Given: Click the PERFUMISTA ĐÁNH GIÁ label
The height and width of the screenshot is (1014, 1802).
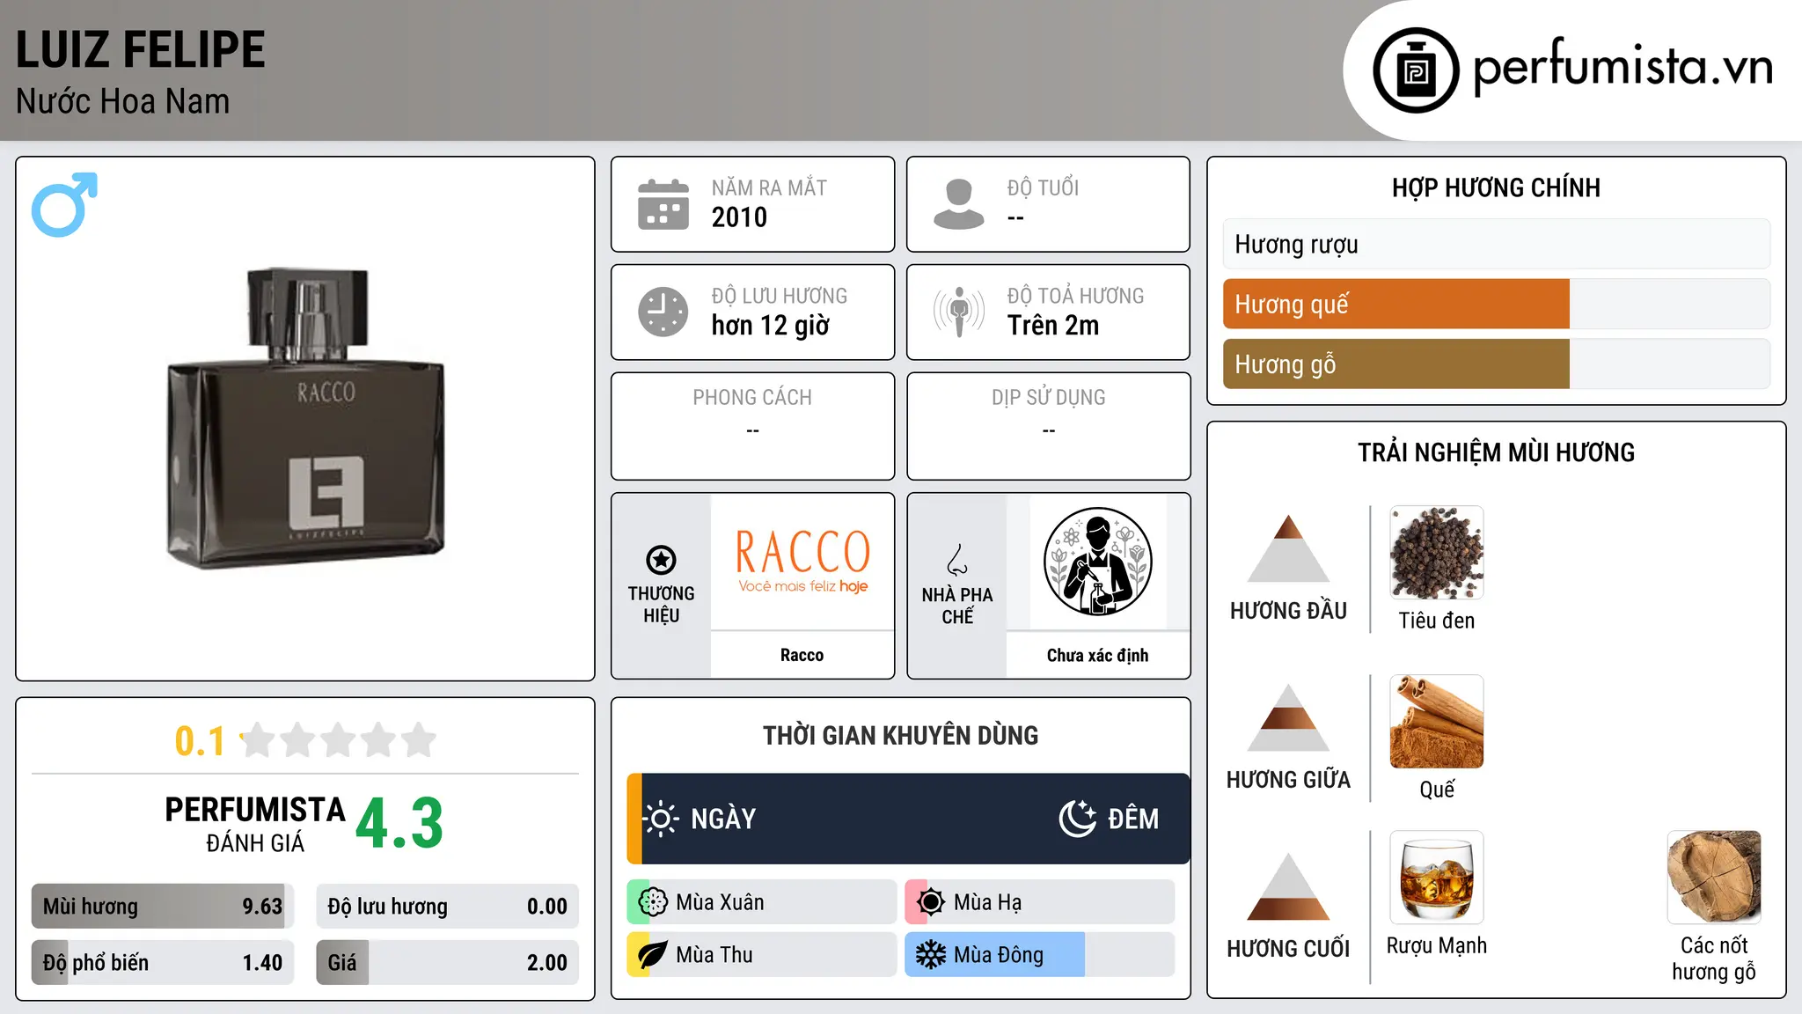Looking at the screenshot, I should pyautogui.click(x=255, y=824).
